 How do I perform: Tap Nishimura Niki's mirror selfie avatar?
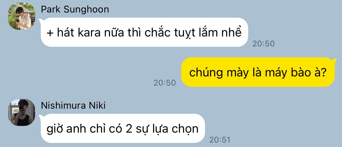coord(22,112)
